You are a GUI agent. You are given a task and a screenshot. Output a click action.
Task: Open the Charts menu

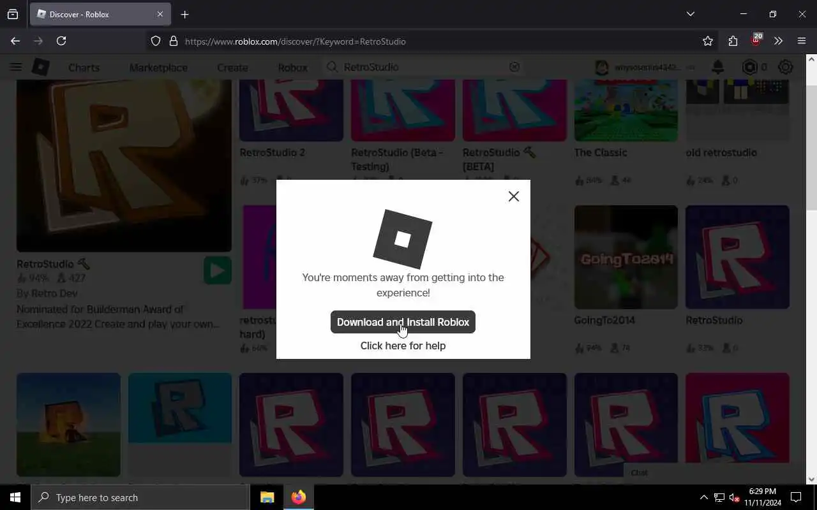coord(84,68)
